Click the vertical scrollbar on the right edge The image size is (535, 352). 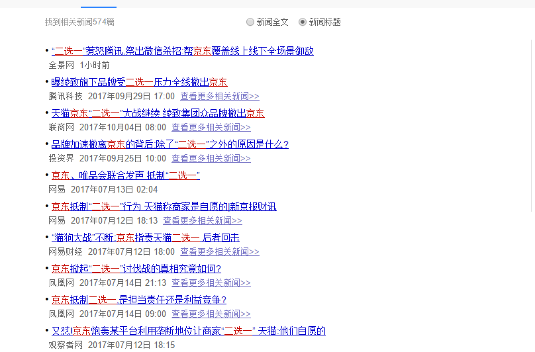532,125
